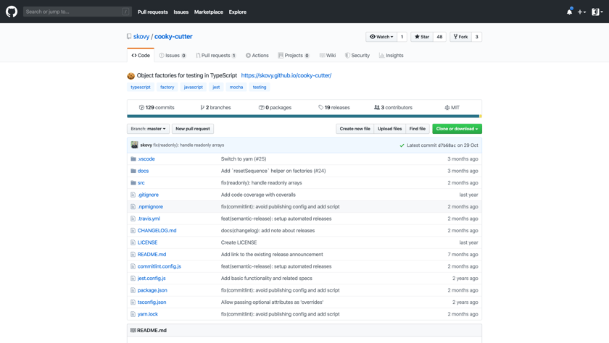Image resolution: width=609 pixels, height=343 pixels.
Task: Star the cooky-cutter repository
Action: click(x=422, y=37)
